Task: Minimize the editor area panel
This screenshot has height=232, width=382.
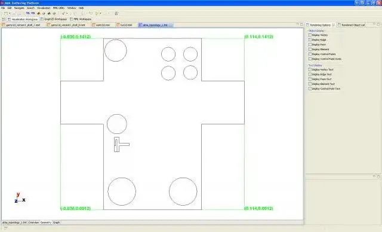Action: click(297, 25)
